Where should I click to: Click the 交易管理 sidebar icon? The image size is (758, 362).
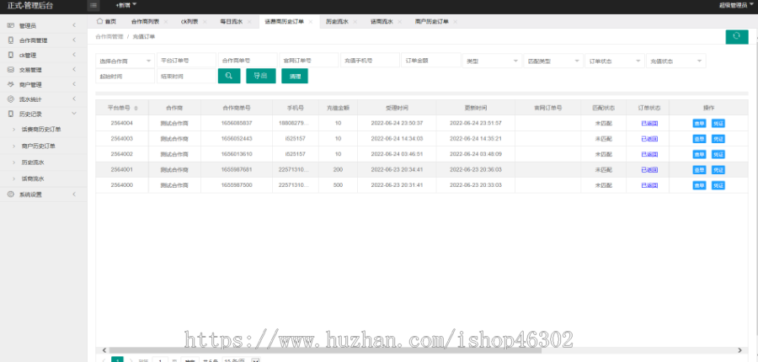(x=11, y=70)
